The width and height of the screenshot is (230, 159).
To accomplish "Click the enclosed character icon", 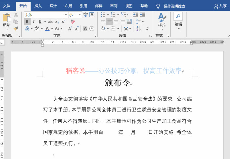I will [92, 29].
